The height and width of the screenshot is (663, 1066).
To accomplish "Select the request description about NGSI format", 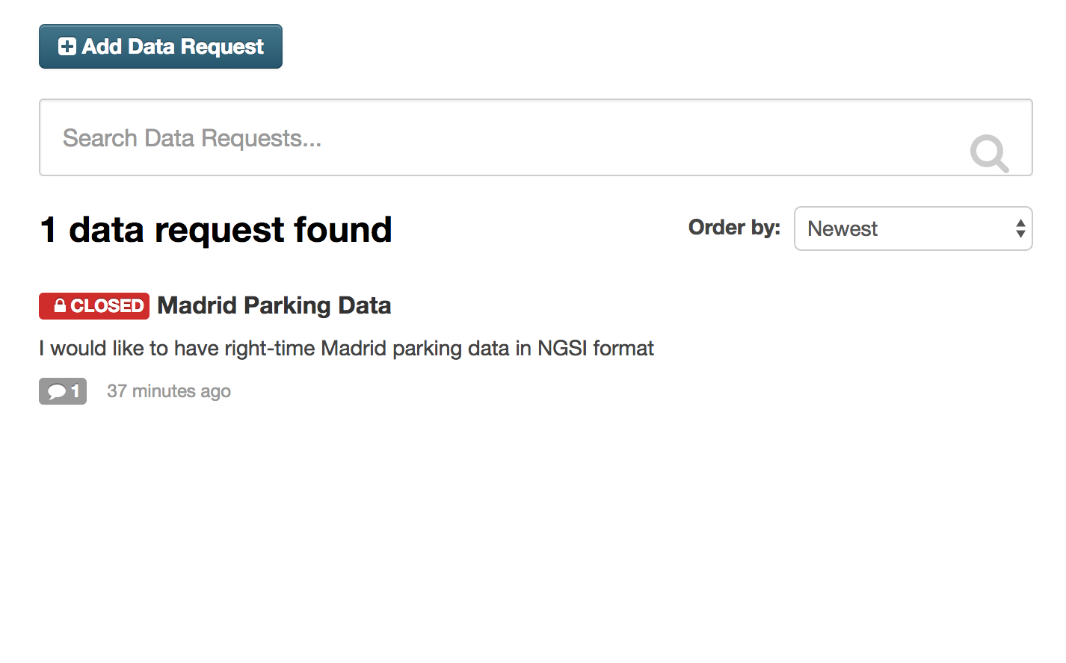I will coord(346,349).
